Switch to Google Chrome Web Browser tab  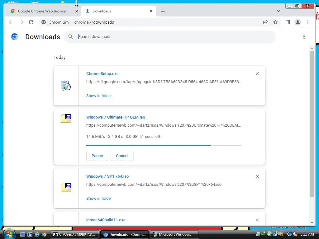pyautogui.click(x=42, y=11)
